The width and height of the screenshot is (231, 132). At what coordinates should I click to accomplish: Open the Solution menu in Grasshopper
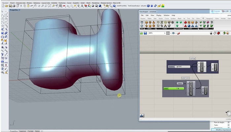(x=166, y=15)
